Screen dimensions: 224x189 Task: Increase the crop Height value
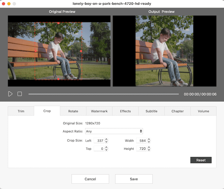(149, 147)
